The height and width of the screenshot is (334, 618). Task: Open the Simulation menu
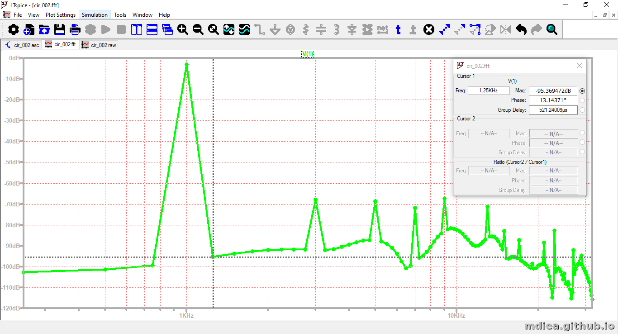[95, 15]
